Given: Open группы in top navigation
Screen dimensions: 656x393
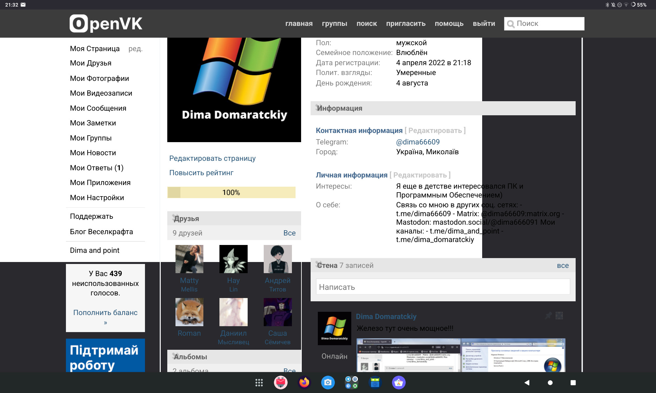Looking at the screenshot, I should (334, 24).
